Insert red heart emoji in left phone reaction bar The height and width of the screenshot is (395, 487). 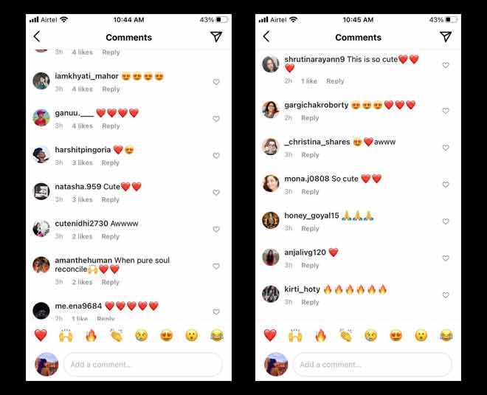(41, 335)
